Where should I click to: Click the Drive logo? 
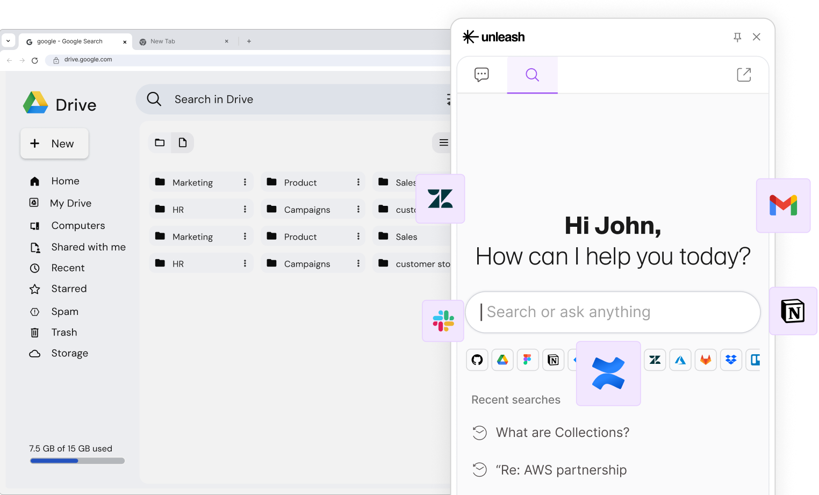(60, 103)
